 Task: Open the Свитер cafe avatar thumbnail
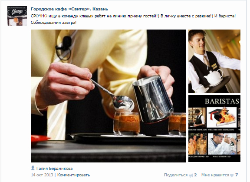17,16
